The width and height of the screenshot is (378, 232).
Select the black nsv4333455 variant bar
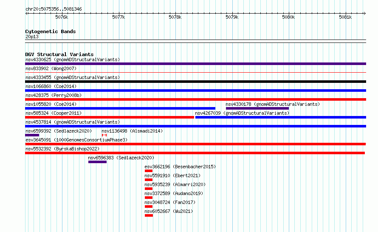click(195, 82)
